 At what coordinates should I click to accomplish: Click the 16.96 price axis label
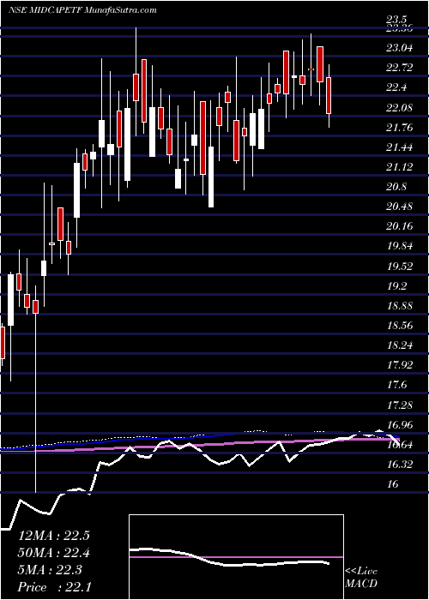tap(401, 425)
